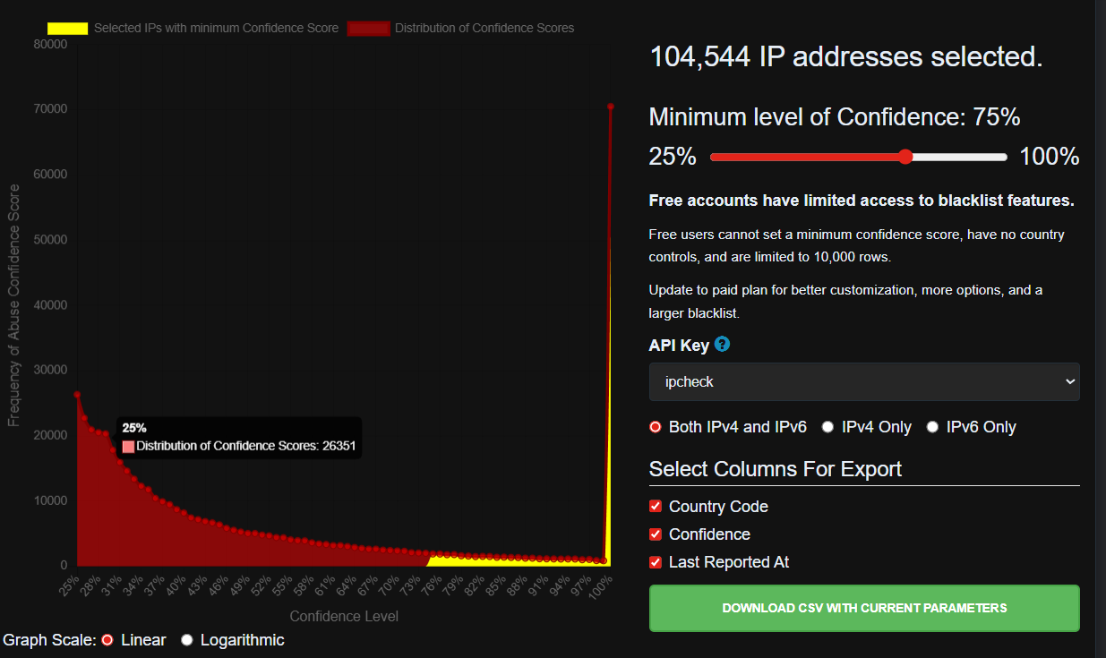
Task: Open the ipcheck API key dropdown
Action: [x=863, y=381]
